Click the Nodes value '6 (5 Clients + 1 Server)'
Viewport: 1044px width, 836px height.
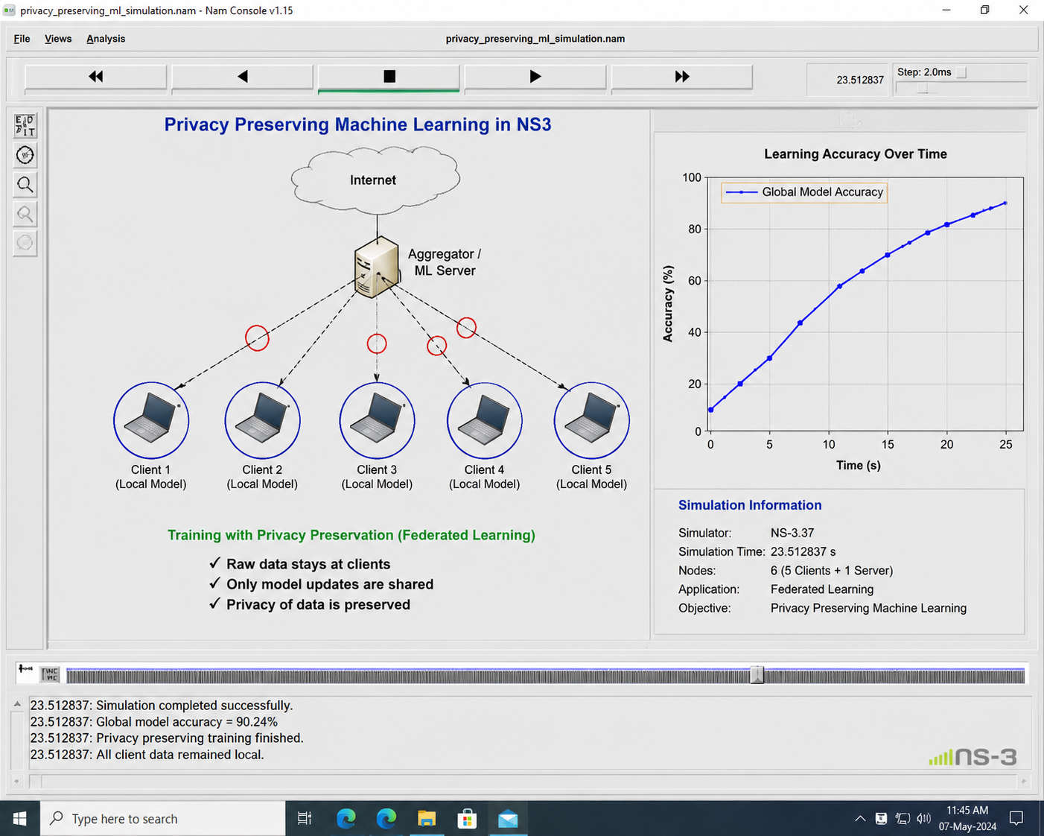point(832,571)
